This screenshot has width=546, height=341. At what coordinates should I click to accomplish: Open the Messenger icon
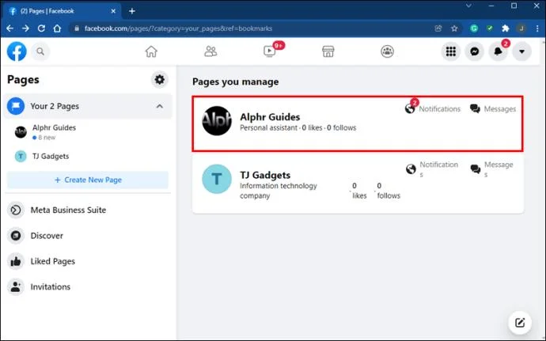475,51
